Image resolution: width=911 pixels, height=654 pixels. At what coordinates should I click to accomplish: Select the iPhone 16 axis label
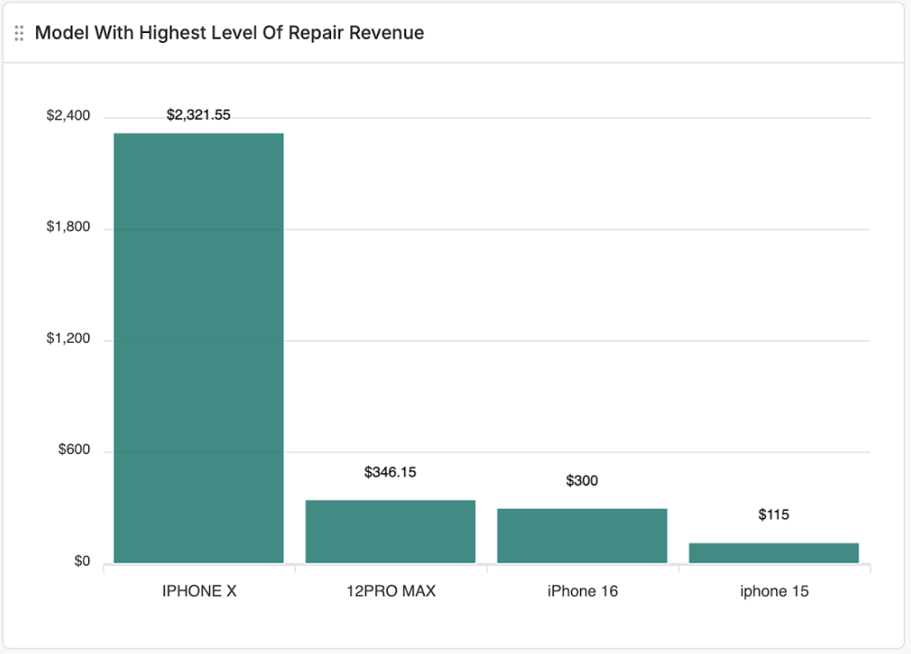pyautogui.click(x=582, y=591)
